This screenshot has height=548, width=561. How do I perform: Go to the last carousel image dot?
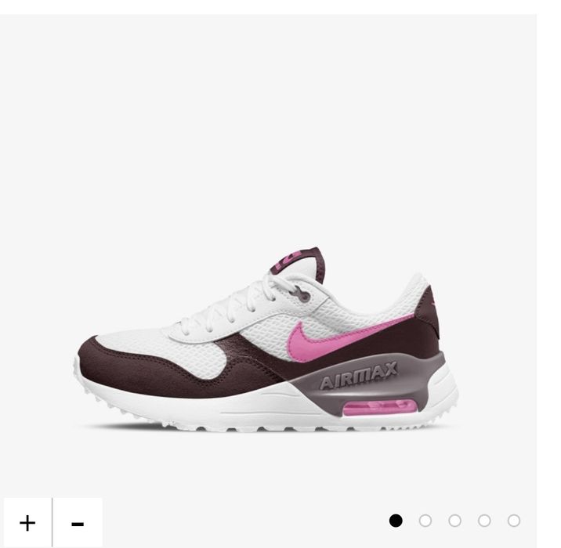pyautogui.click(x=514, y=521)
